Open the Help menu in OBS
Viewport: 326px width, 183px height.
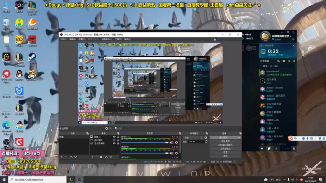click(x=128, y=39)
